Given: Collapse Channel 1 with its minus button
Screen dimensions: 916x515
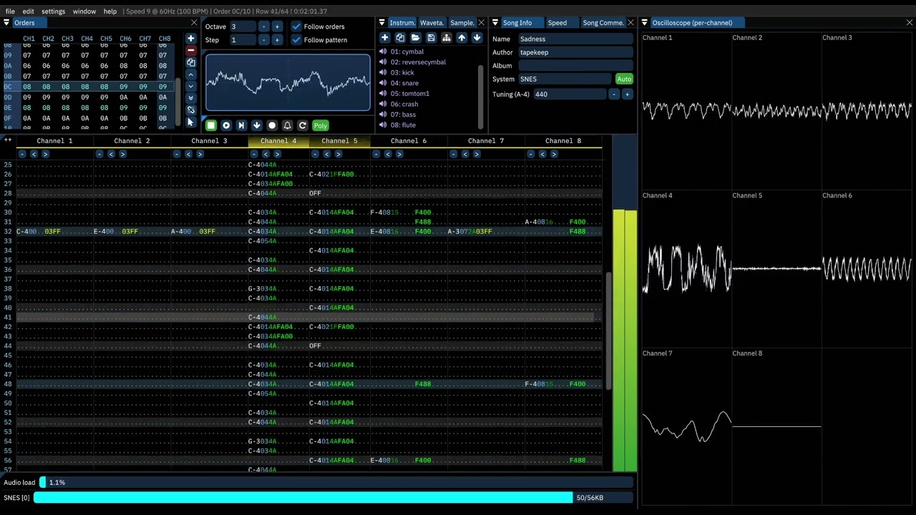Looking at the screenshot, I should (22, 154).
